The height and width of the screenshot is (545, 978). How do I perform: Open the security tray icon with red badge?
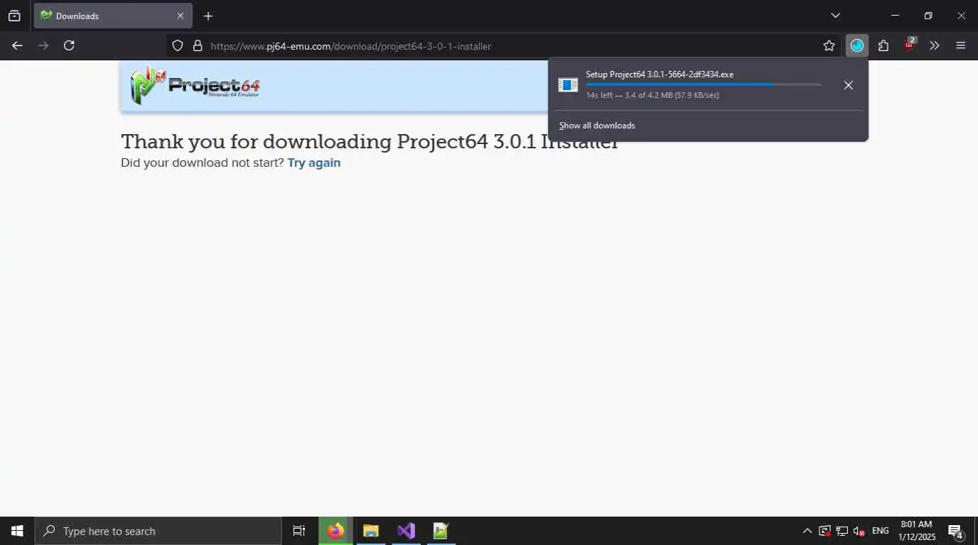(824, 531)
